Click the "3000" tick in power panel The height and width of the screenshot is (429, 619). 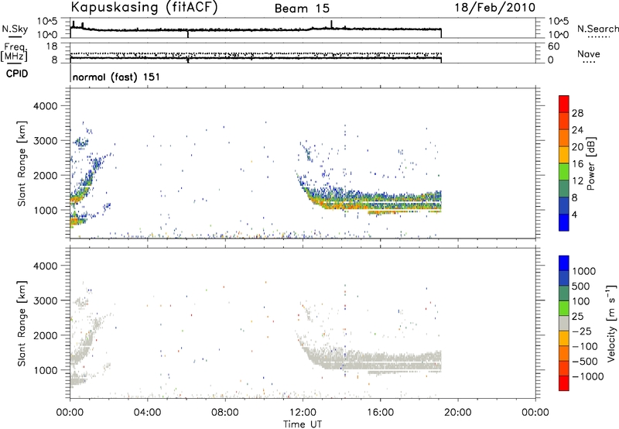coord(45,141)
